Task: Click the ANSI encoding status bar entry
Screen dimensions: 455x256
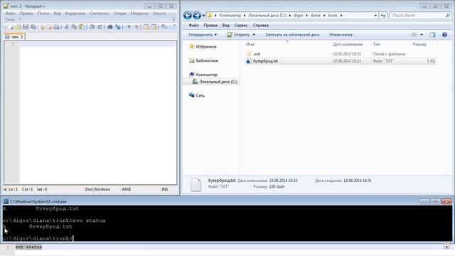Action: (x=127, y=189)
